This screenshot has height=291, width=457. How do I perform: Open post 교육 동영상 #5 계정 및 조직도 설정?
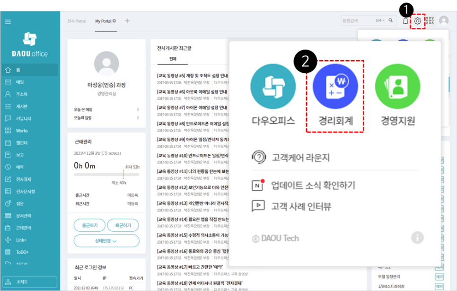193,76
